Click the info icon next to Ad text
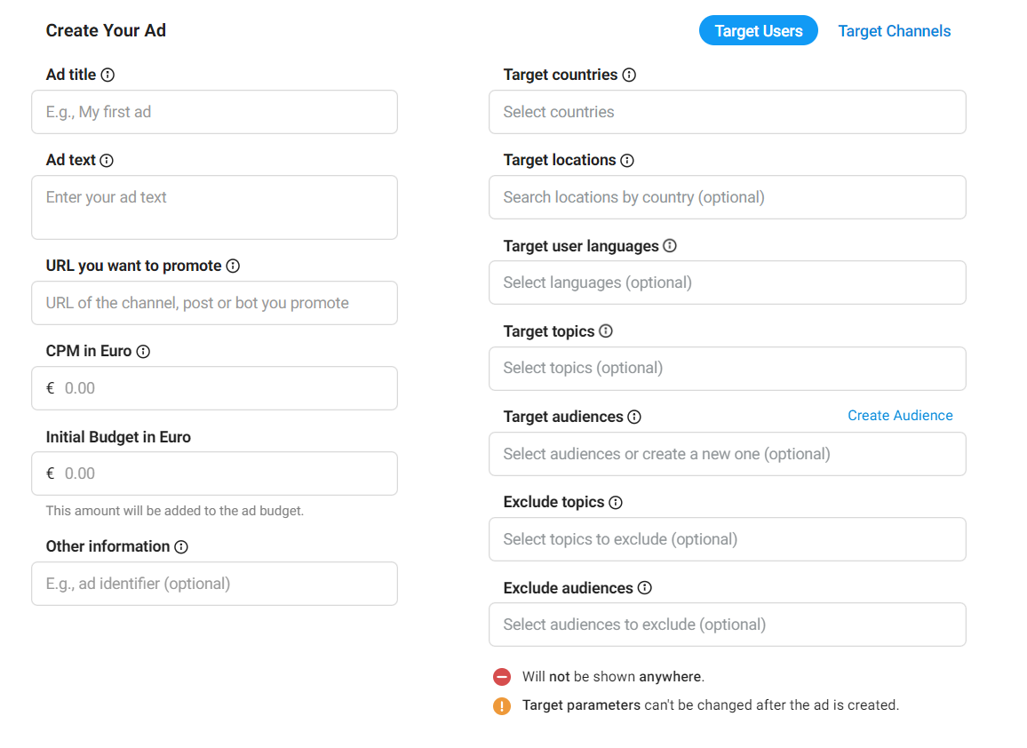The height and width of the screenshot is (748, 1027). point(107,161)
